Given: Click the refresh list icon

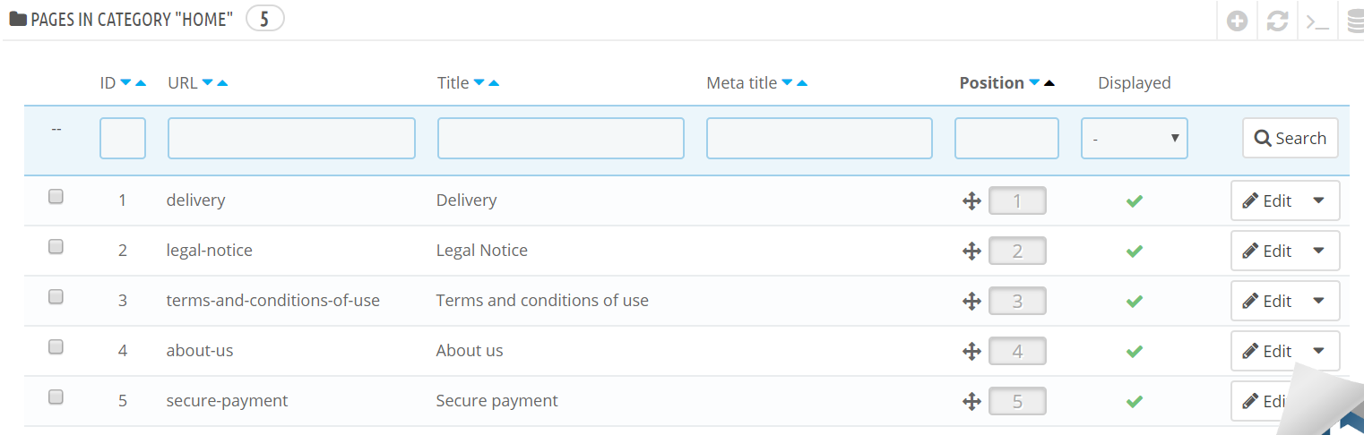Looking at the screenshot, I should [1277, 21].
